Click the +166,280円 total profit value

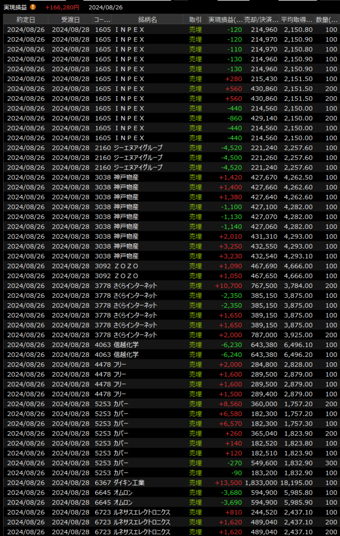(62, 7)
